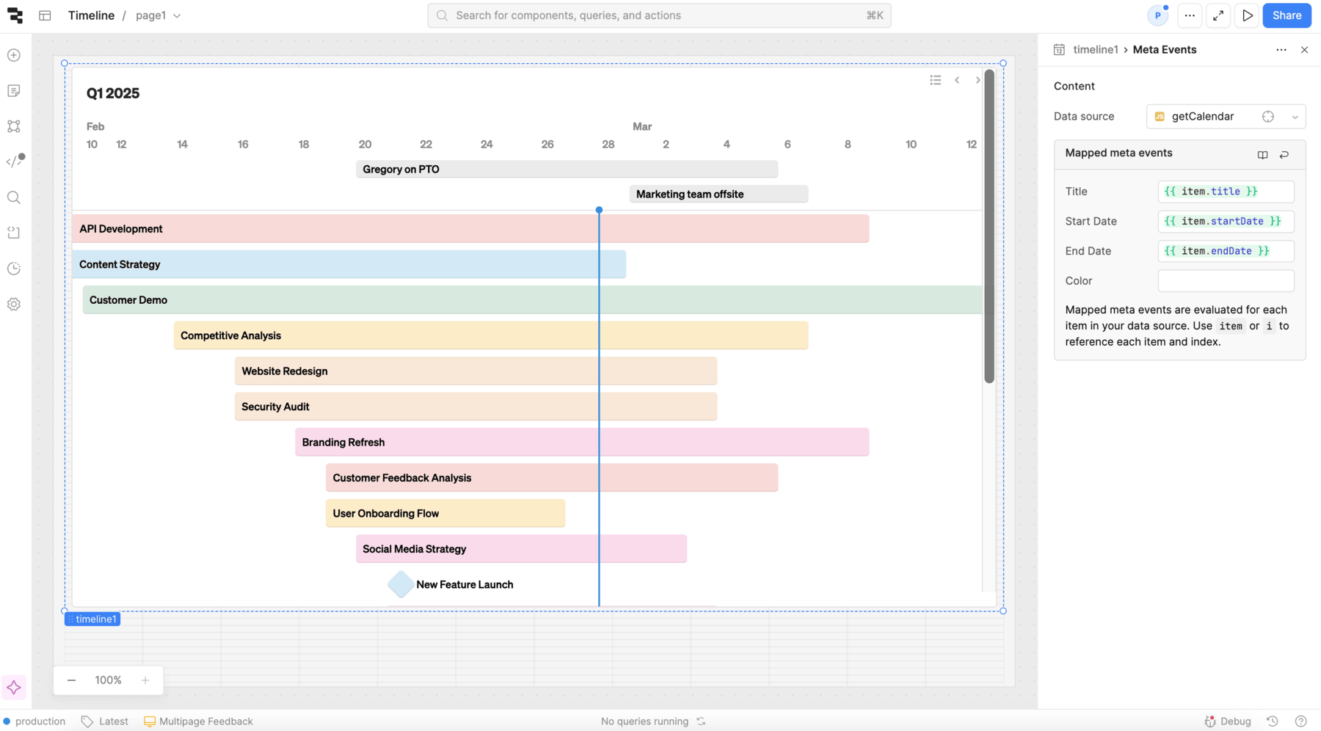Select the Branding Refresh bar
Screen dimensions: 1321x731
click(582, 443)
